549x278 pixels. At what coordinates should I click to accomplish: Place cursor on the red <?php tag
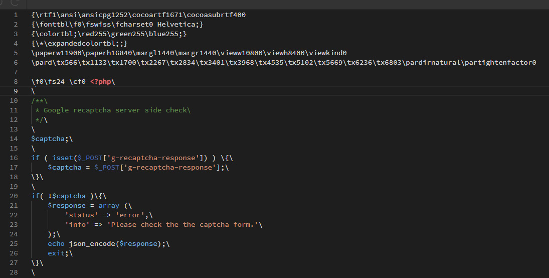click(100, 82)
